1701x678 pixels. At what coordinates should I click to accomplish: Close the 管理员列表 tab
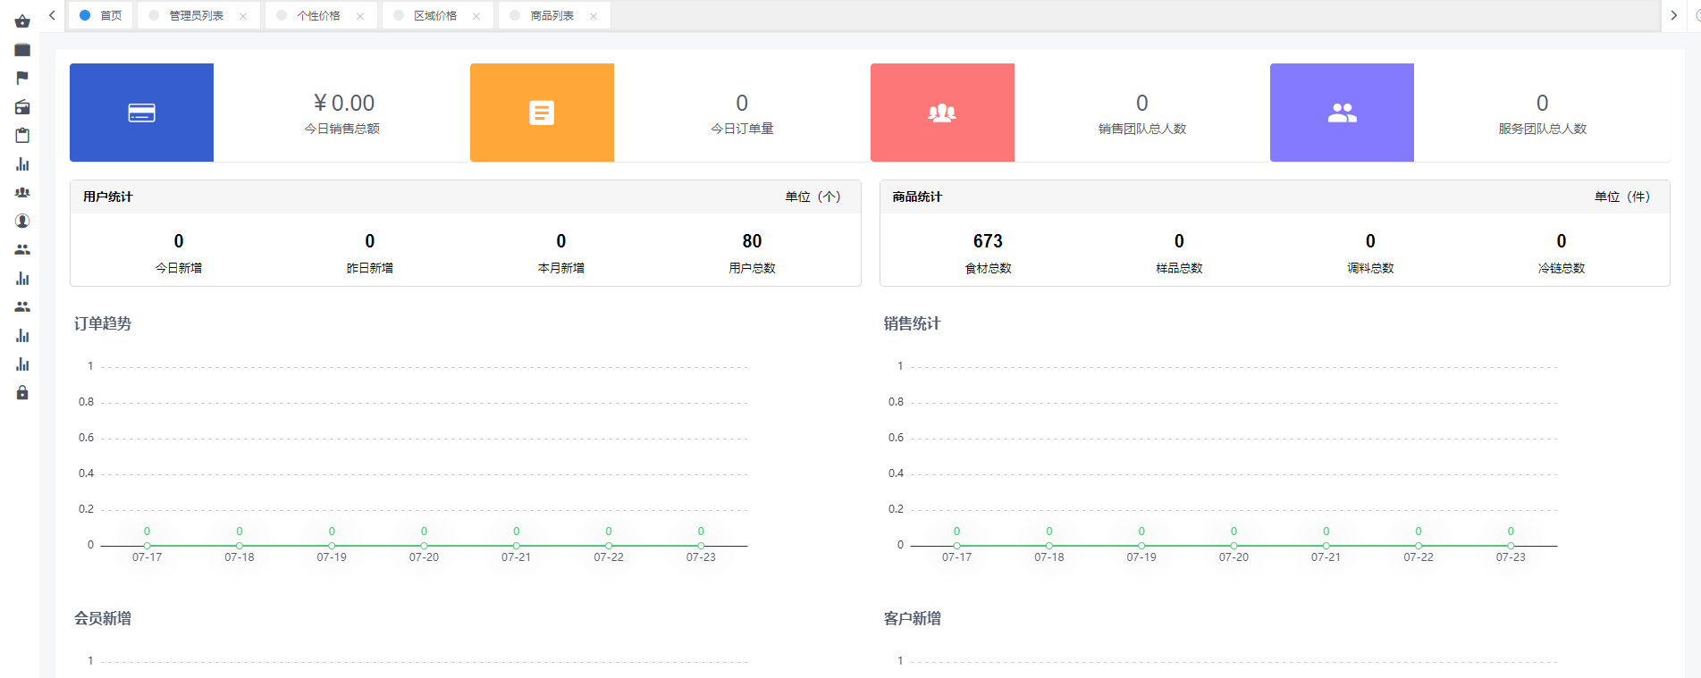tap(243, 16)
